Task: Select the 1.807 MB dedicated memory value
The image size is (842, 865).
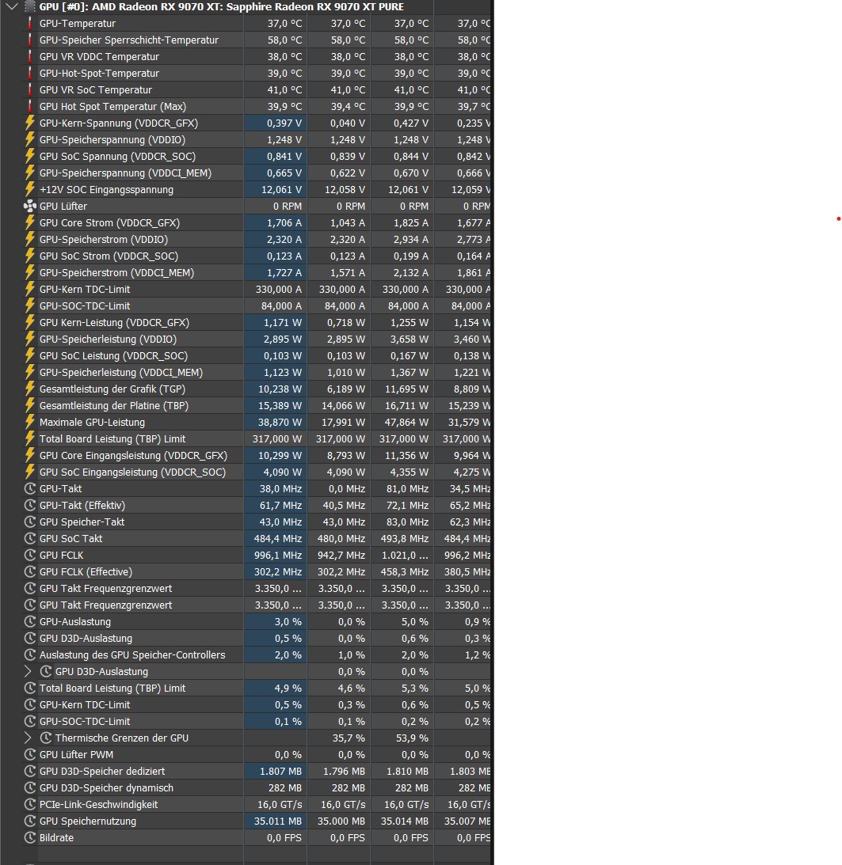Action: 281,771
